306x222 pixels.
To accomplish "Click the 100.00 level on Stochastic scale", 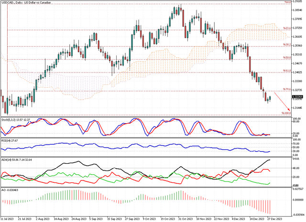I will (x=297, y=119).
